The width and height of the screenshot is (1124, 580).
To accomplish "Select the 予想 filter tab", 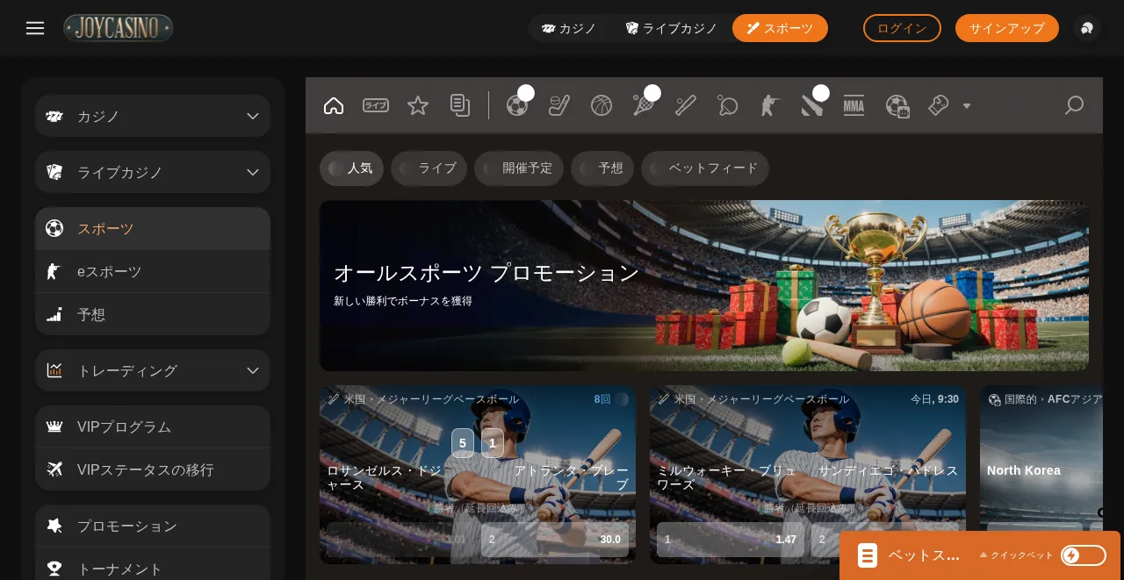I will click(x=602, y=168).
